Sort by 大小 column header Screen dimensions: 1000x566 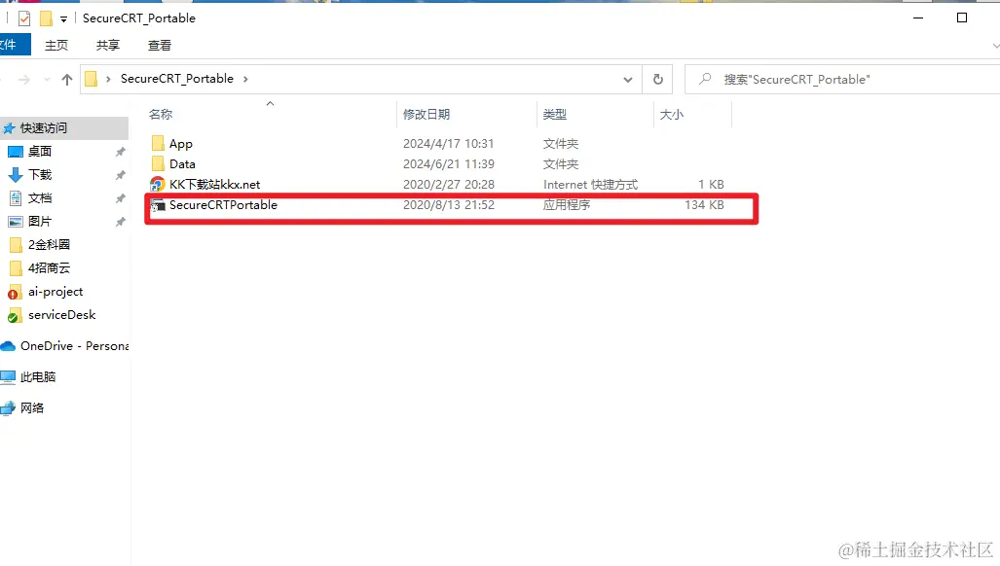672,115
